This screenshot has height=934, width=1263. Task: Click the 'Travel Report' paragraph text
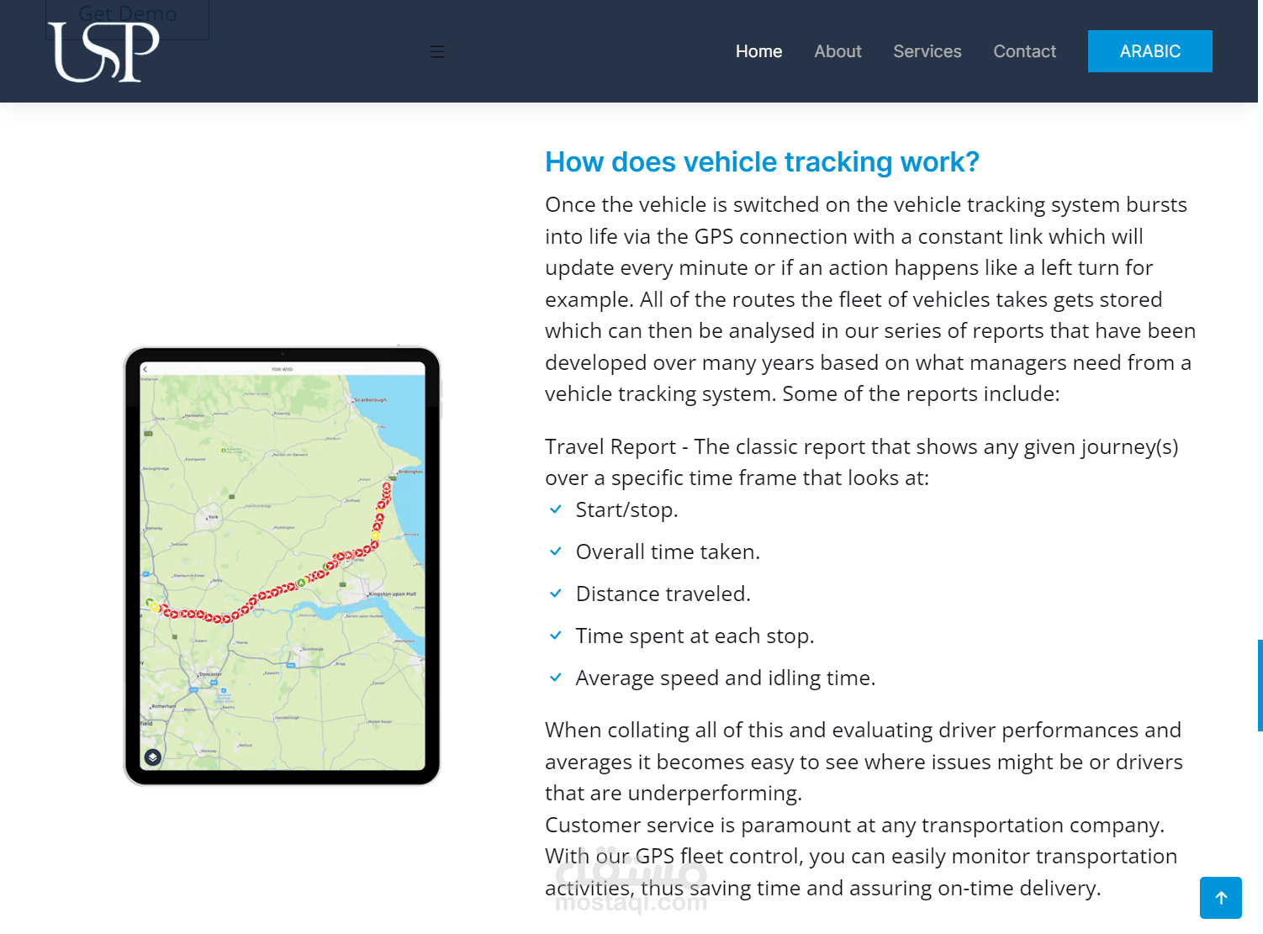pyautogui.click(x=862, y=462)
